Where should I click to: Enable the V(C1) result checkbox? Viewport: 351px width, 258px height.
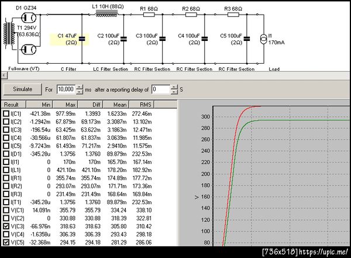6,210
